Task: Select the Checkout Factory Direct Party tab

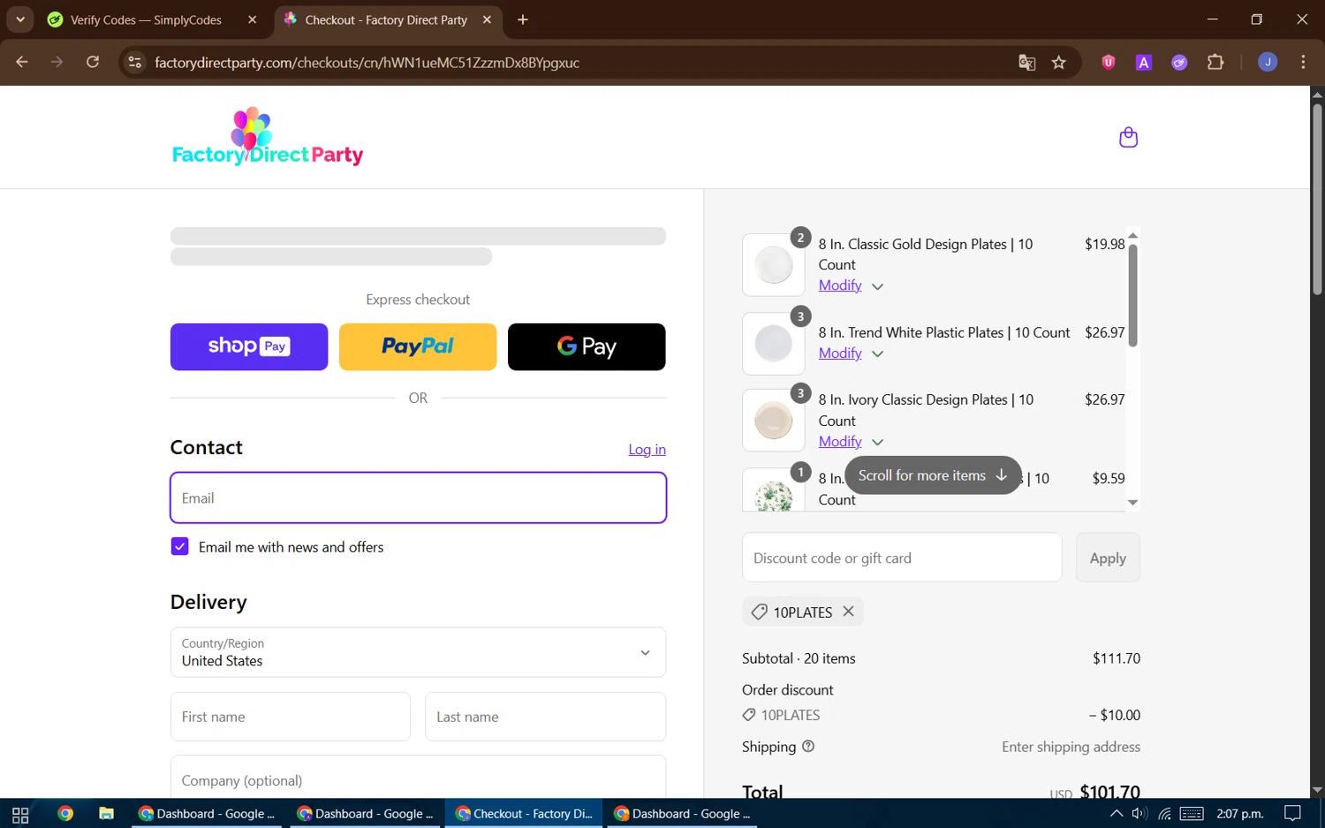Action: pos(386,19)
